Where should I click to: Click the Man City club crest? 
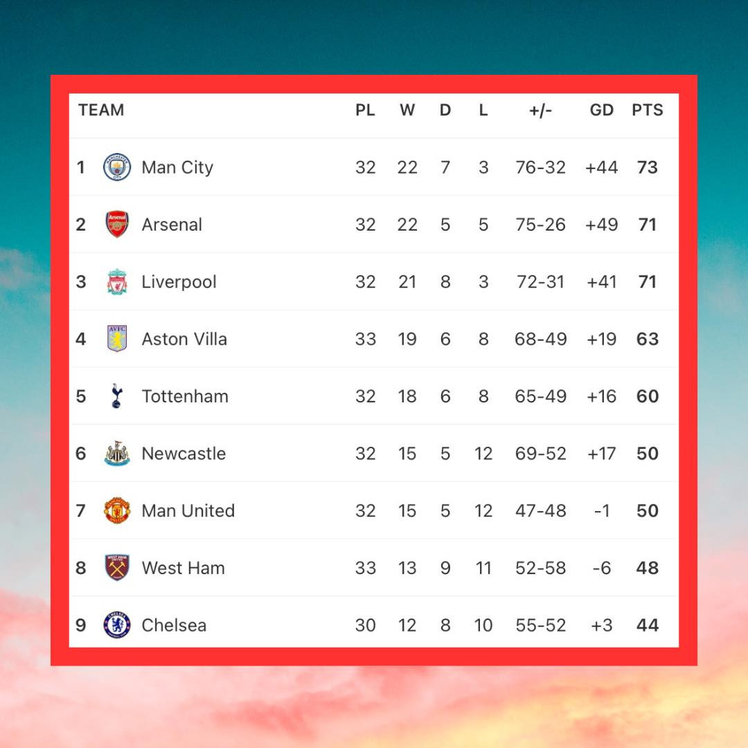[x=117, y=167]
